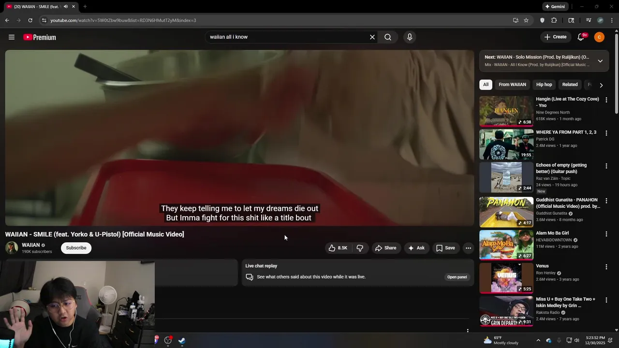Image resolution: width=619 pixels, height=348 pixels.
Task: Select the Hip hop filter chip
Action: [544, 85]
